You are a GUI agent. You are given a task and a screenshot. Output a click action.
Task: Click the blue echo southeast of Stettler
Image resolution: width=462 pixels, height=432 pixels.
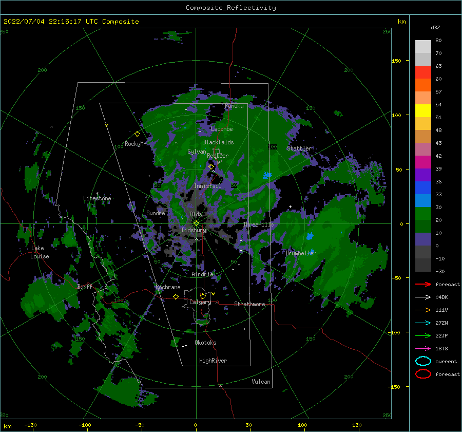pos(267,175)
